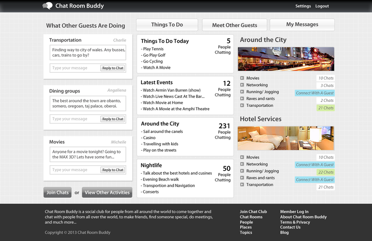Click arrow icon beside Transportation under Hotel Services
The width and height of the screenshot is (372, 241).
click(x=242, y=185)
